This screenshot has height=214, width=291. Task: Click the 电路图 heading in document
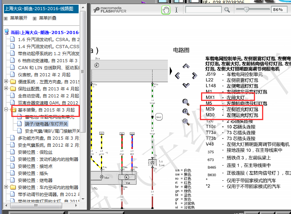(181, 50)
